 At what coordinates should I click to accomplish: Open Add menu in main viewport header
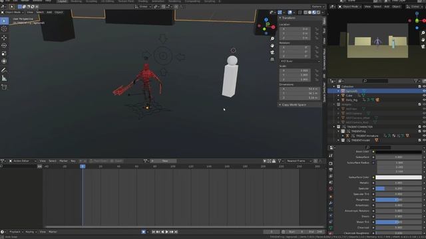click(x=49, y=12)
